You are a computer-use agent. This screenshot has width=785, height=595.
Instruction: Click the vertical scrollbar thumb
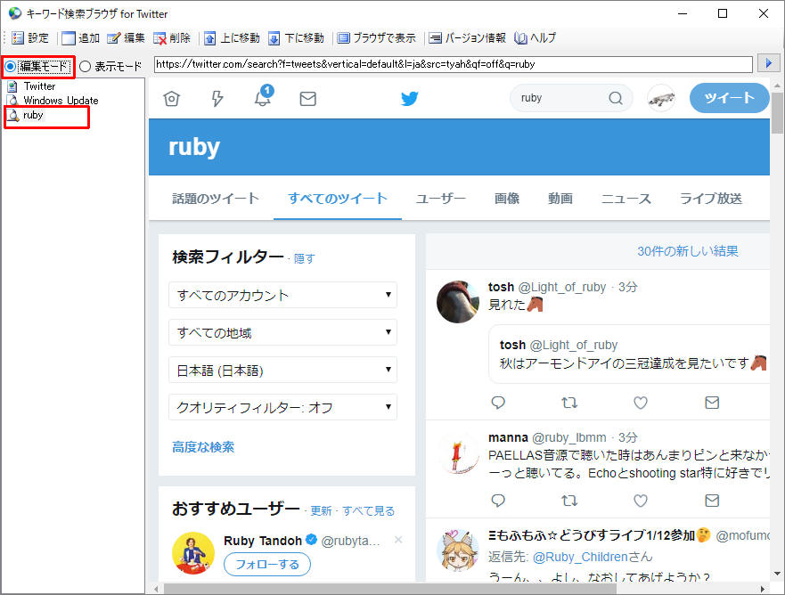(x=777, y=113)
